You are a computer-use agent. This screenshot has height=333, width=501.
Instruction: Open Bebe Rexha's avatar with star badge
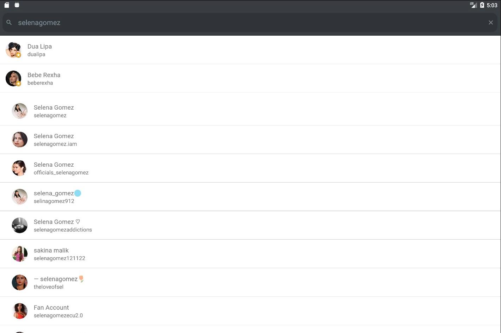tap(13, 78)
